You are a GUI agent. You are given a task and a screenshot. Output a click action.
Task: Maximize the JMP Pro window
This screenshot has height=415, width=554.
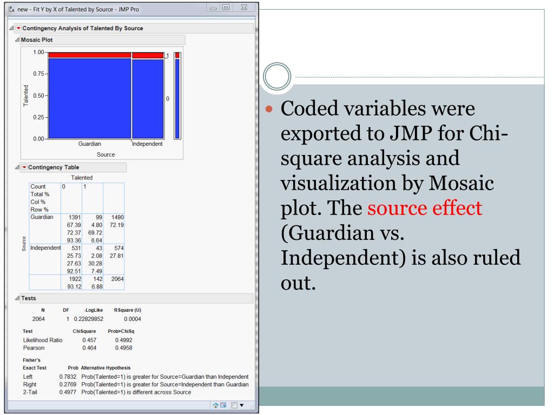(226, 8)
